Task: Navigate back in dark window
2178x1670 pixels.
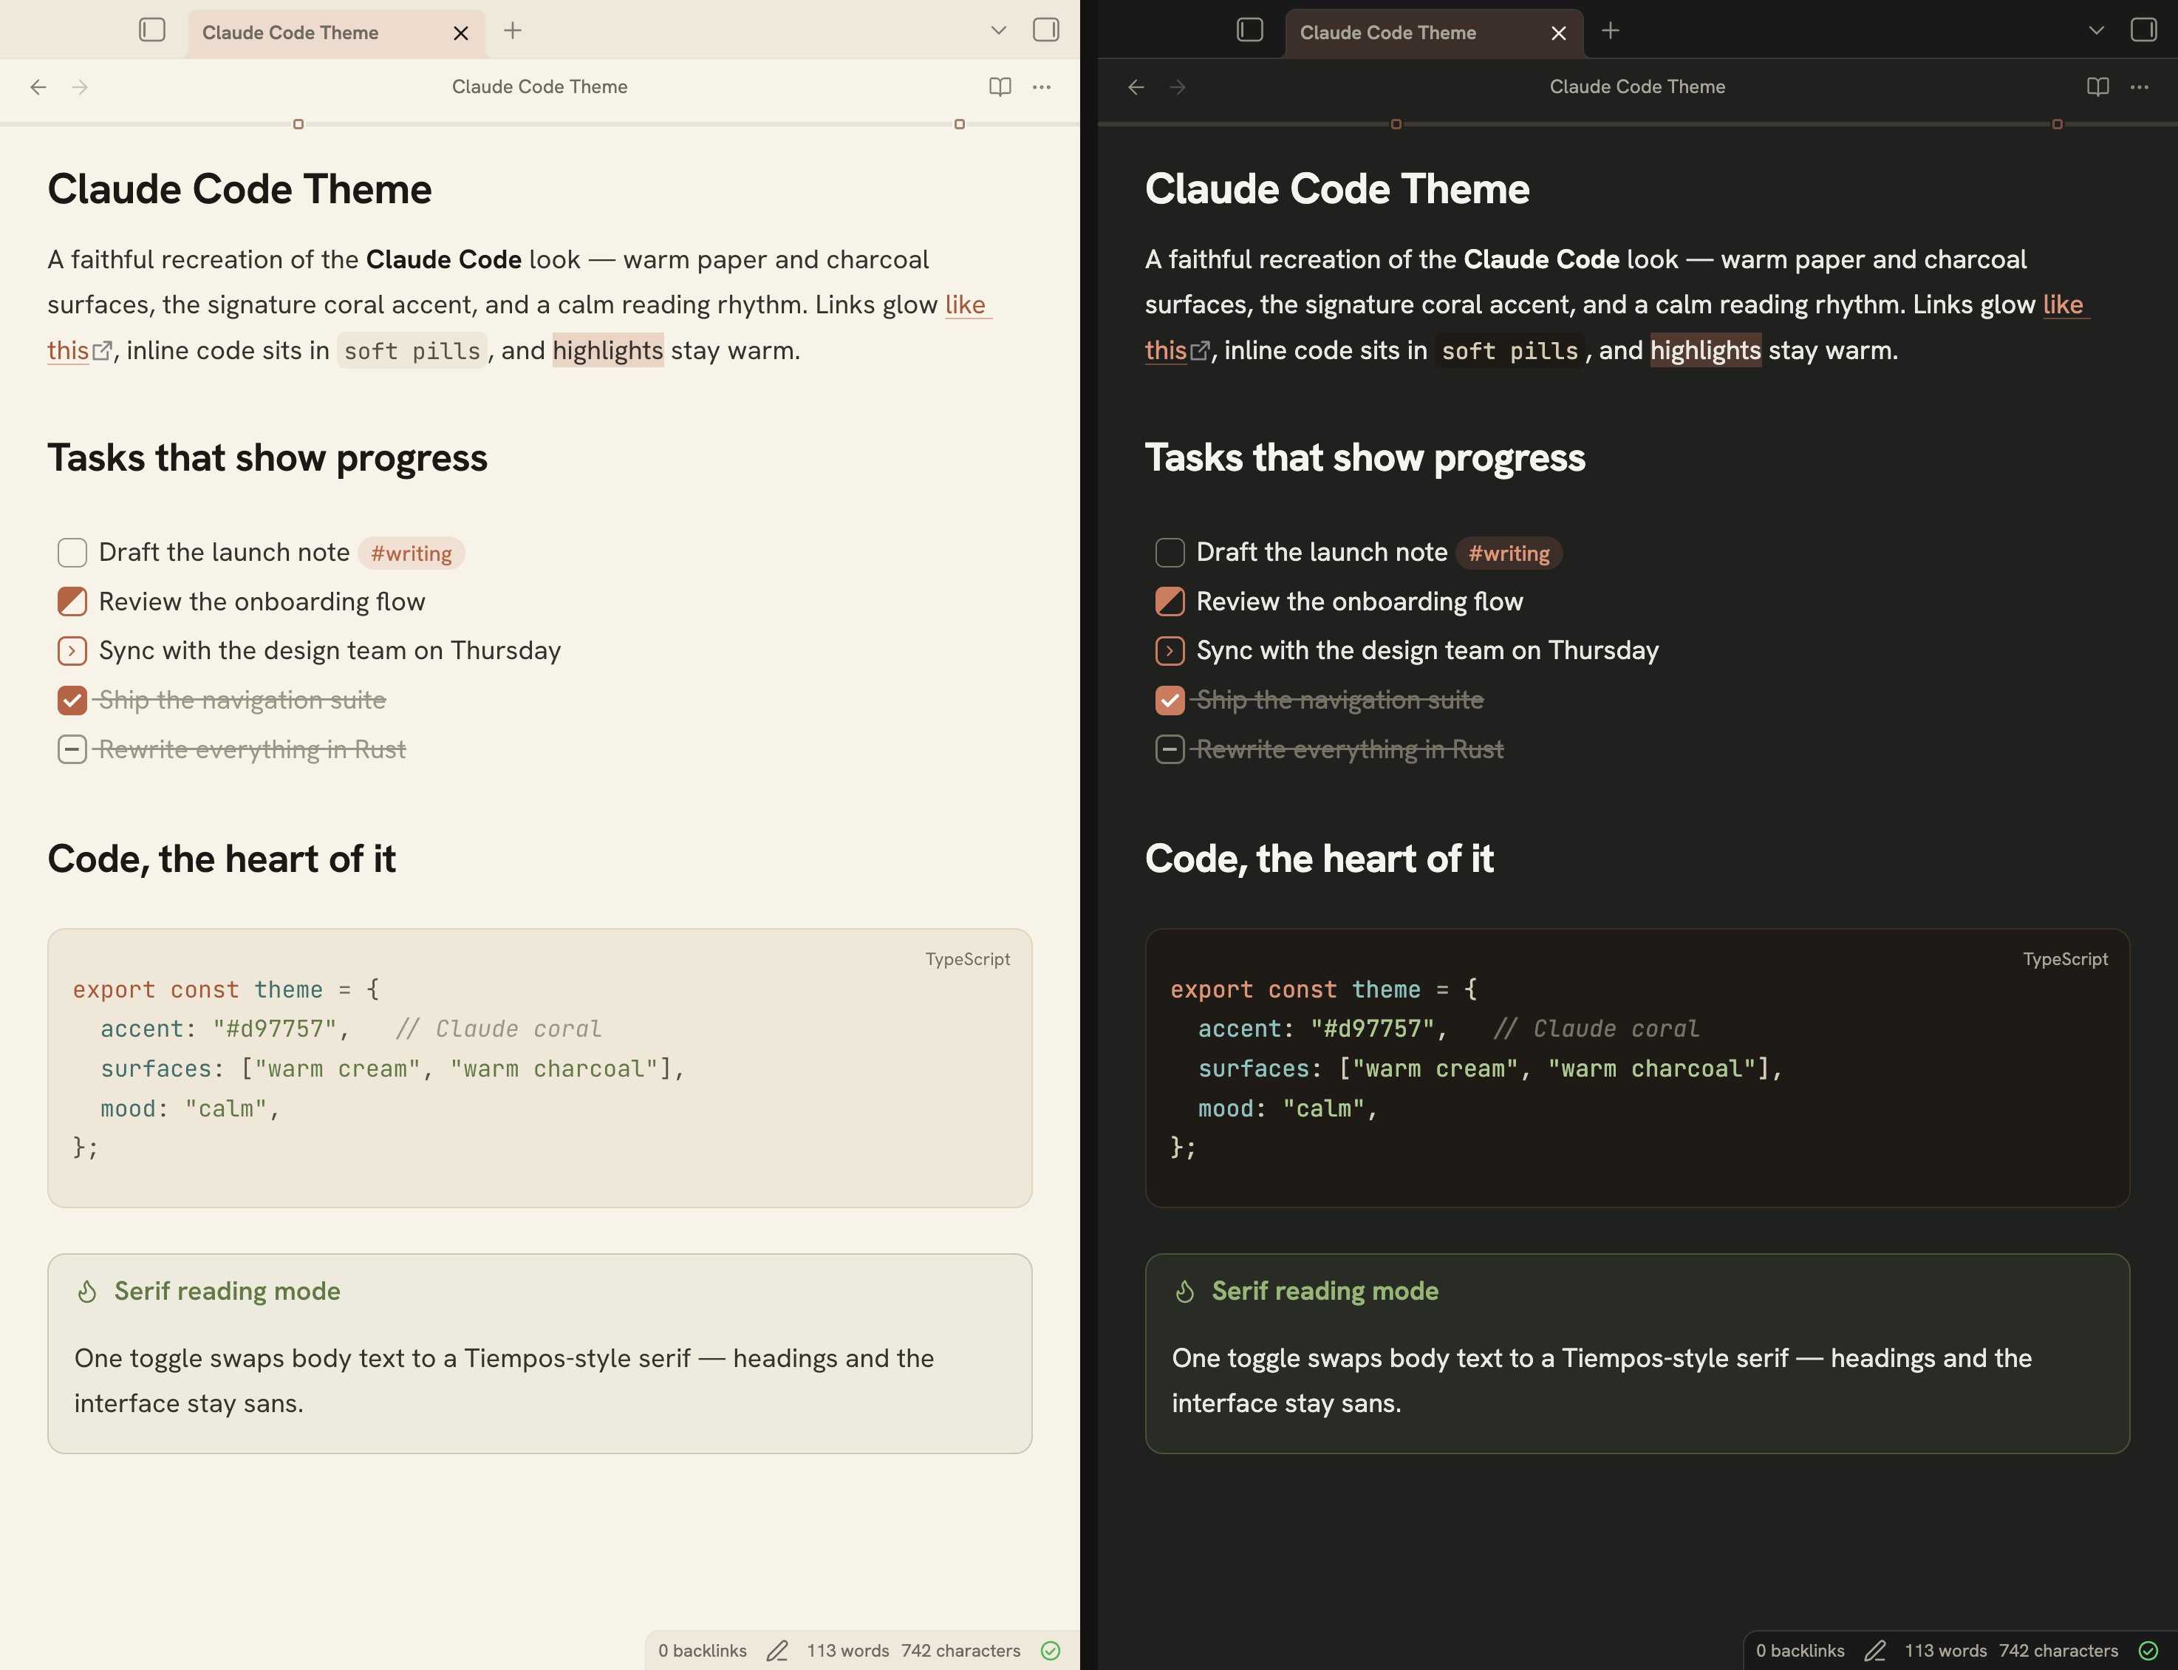Action: click(x=1137, y=87)
